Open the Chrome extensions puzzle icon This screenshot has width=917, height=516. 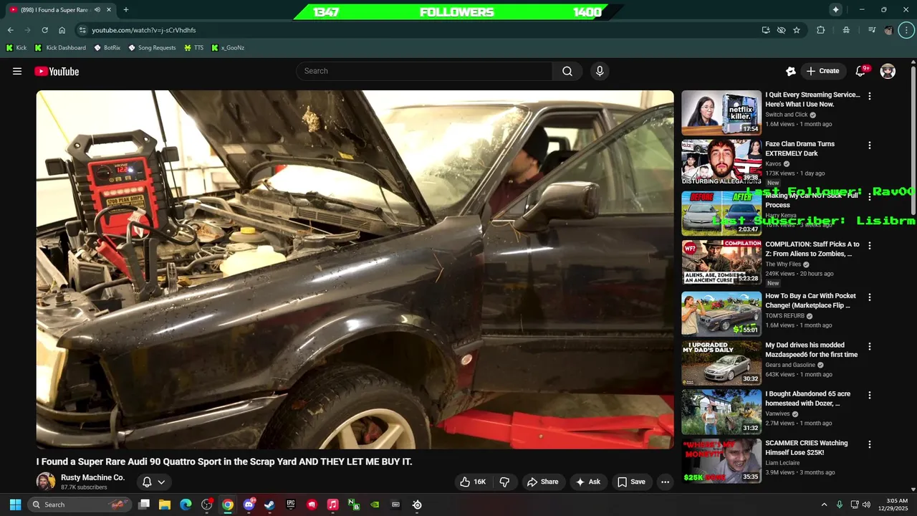coord(821,30)
